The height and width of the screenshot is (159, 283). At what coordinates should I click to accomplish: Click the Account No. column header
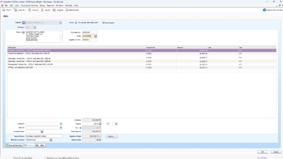click(161, 47)
